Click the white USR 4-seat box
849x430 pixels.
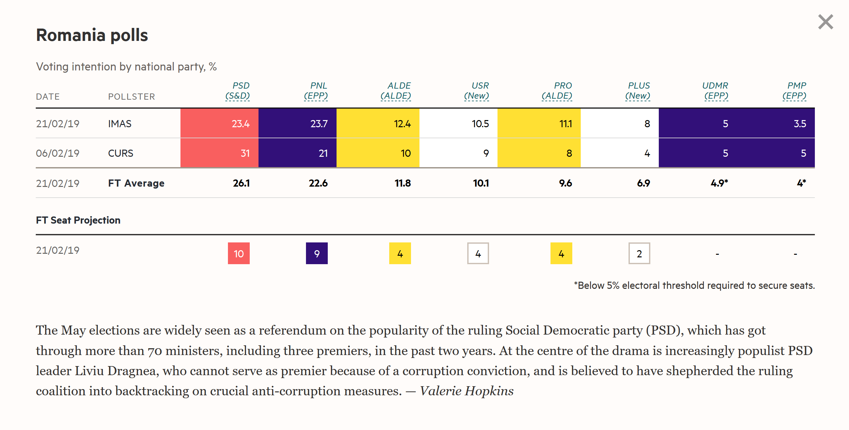[478, 253]
